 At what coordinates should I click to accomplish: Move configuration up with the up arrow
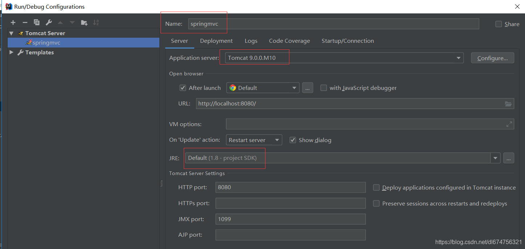(60, 22)
